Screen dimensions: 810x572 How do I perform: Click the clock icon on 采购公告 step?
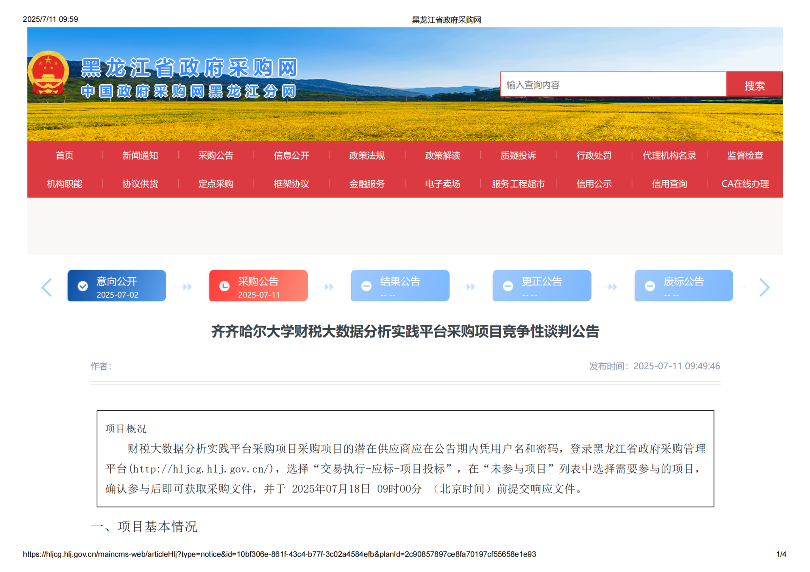tap(224, 286)
